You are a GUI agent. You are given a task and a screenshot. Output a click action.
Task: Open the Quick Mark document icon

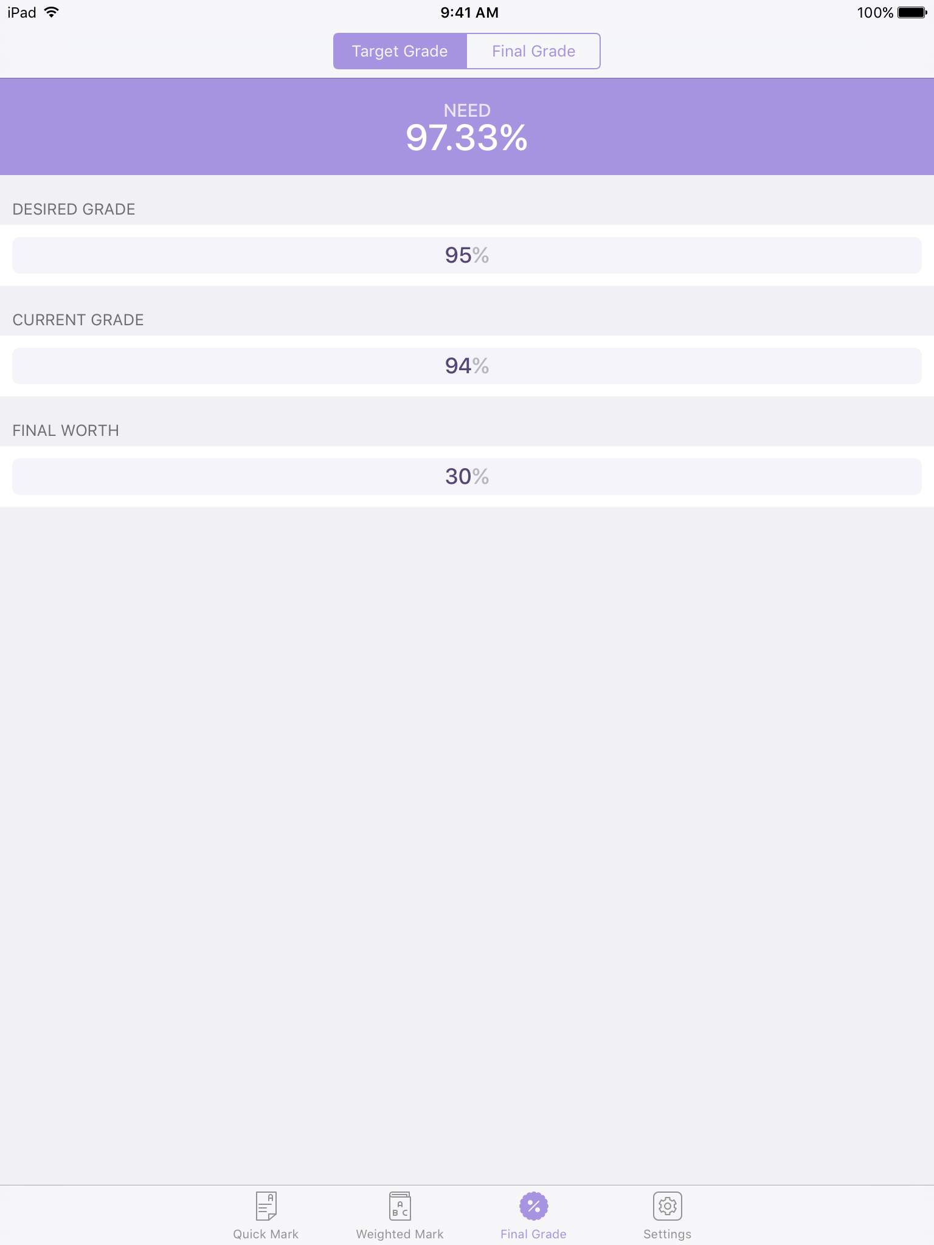(266, 1205)
